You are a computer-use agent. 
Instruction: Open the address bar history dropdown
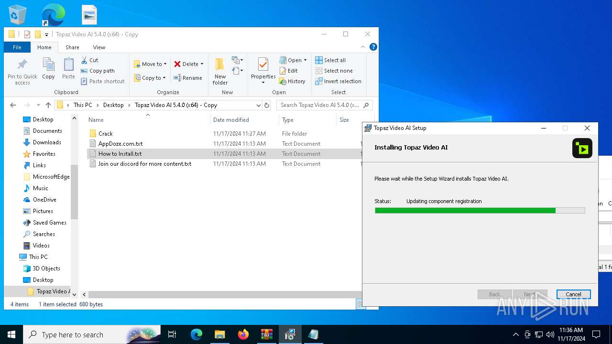click(259, 105)
